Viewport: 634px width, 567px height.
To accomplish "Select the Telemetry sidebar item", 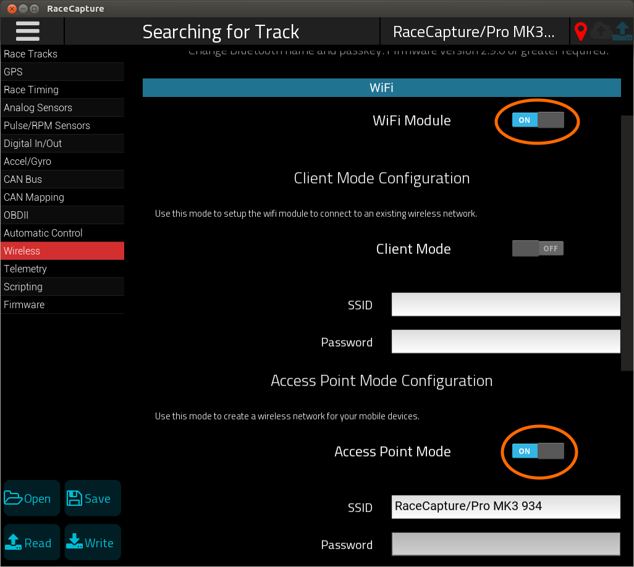I will (62, 269).
